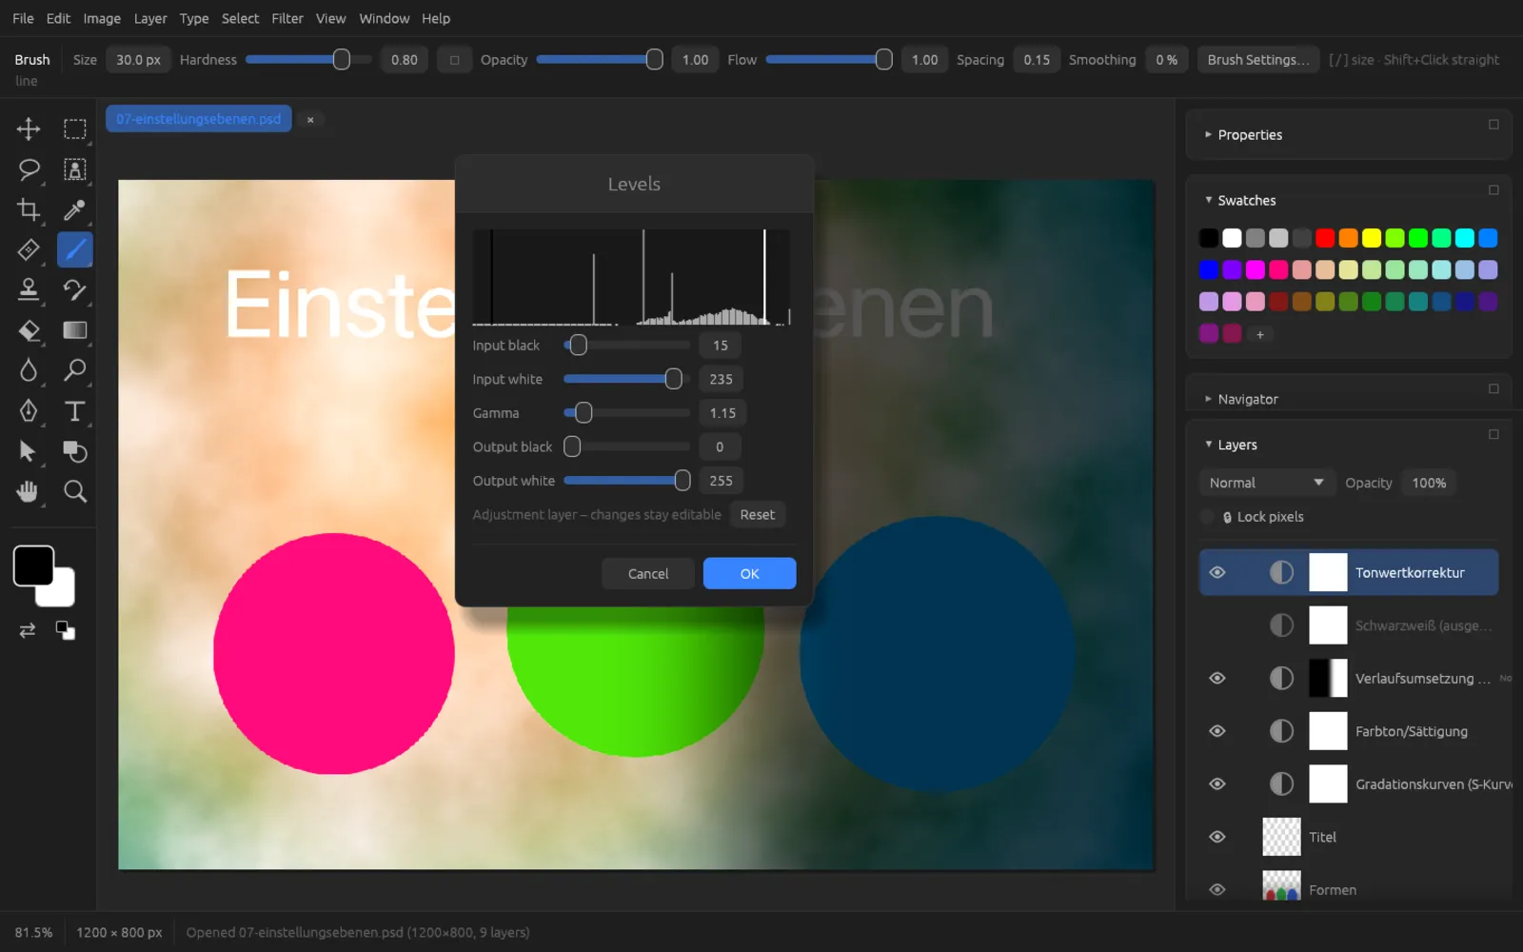1523x952 pixels.
Task: Switch to the 07-einstellungsebenen.psd tab
Action: (x=198, y=119)
